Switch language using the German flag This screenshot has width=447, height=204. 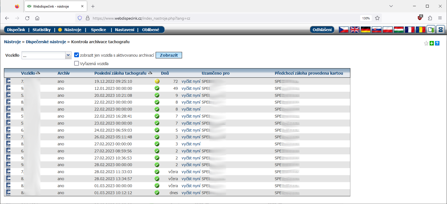(x=366, y=29)
